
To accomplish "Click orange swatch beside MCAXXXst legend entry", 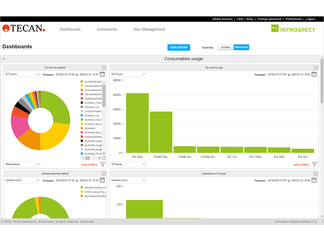I will point(82,128).
